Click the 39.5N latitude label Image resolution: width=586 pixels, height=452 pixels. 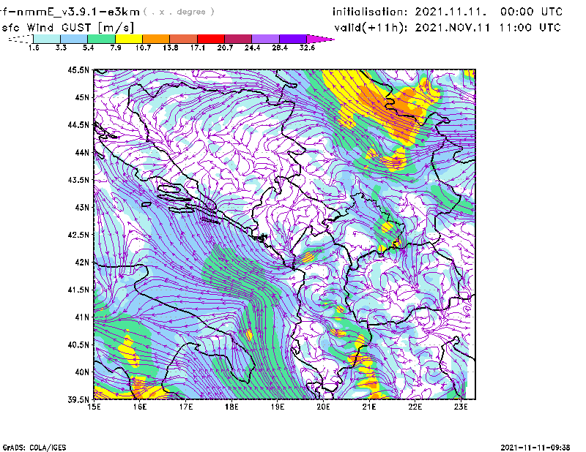coord(78,399)
